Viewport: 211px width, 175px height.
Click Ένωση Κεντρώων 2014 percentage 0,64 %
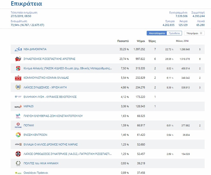click(170, 135)
